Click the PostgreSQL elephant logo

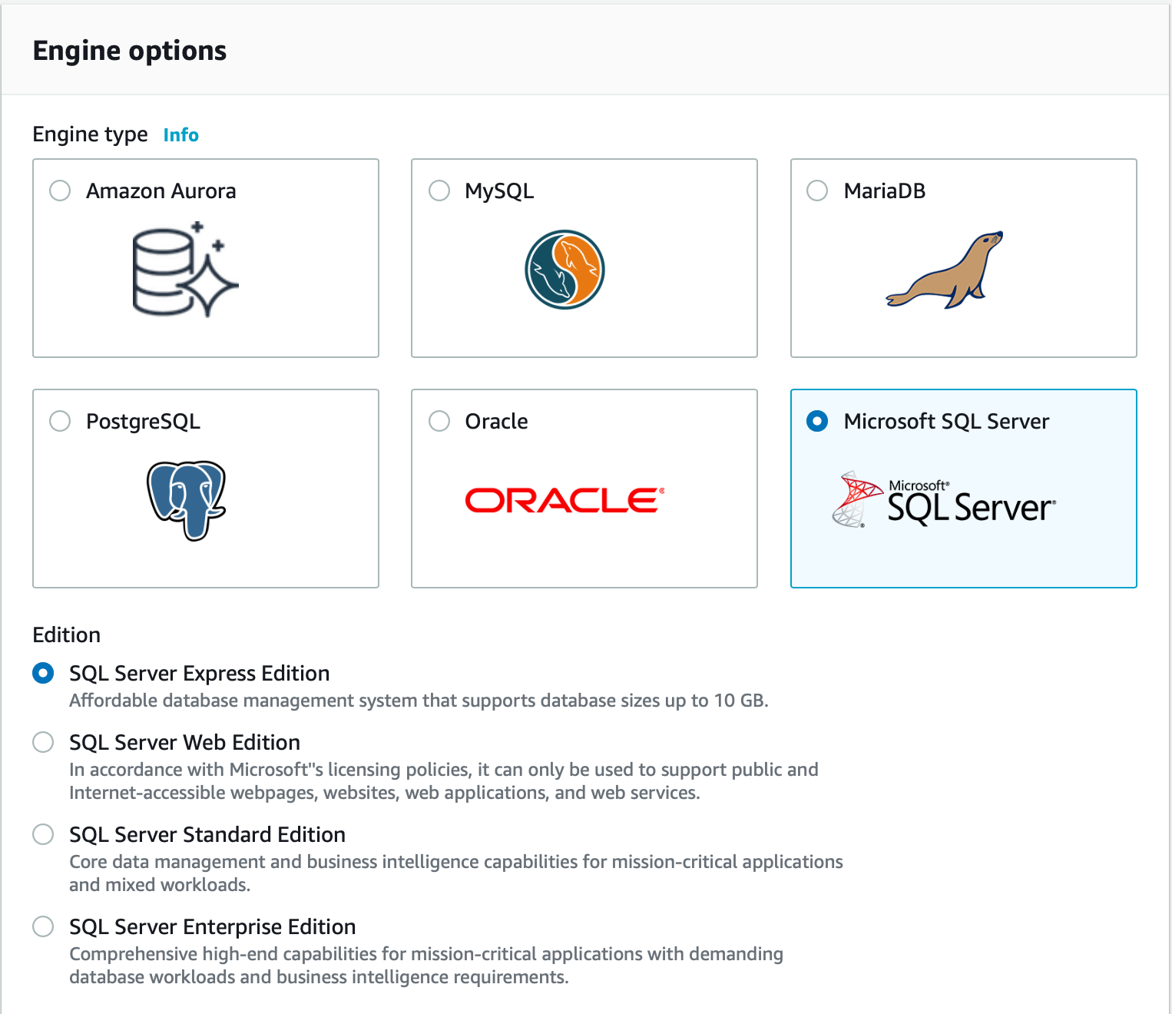tap(186, 501)
